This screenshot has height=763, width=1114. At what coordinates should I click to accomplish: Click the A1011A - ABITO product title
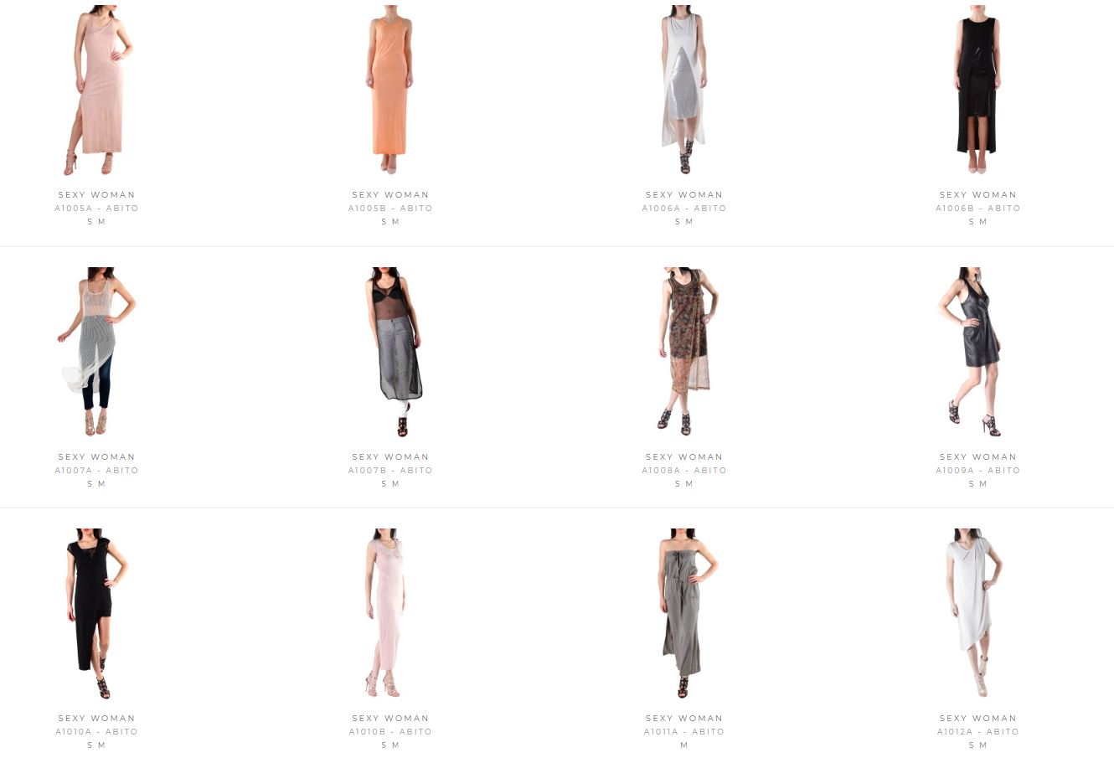point(684,732)
